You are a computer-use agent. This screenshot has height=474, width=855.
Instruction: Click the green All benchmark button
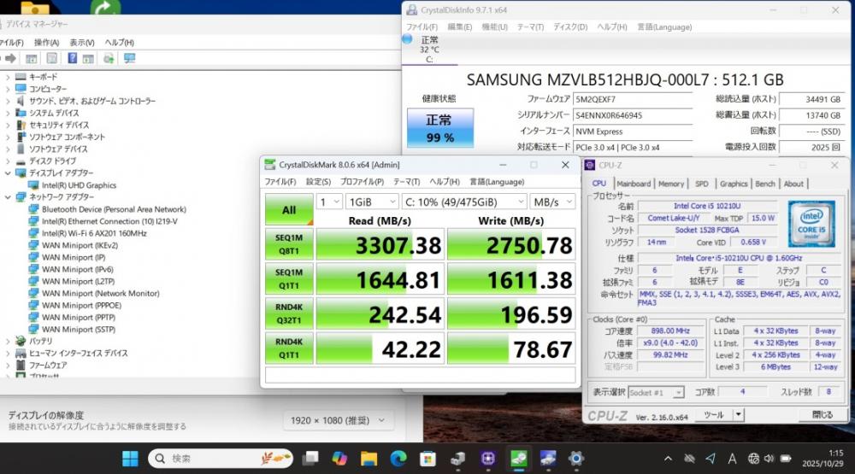(289, 209)
